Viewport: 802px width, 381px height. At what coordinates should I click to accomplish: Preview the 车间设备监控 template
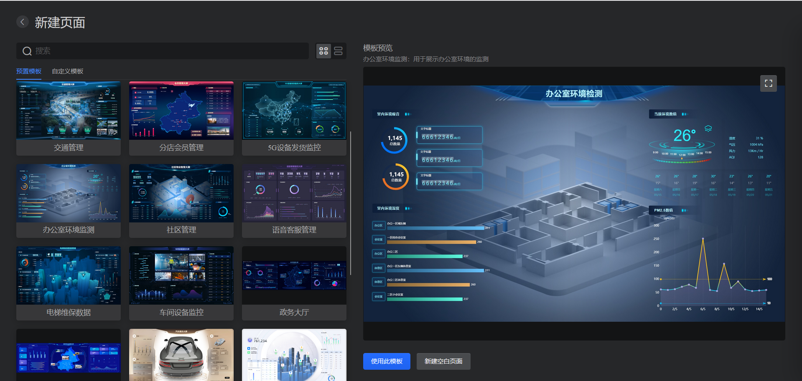(181, 275)
